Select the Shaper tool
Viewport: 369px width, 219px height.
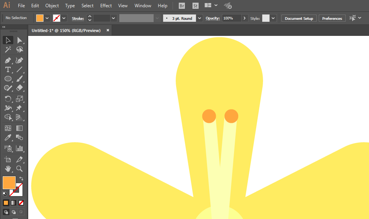[8, 88]
